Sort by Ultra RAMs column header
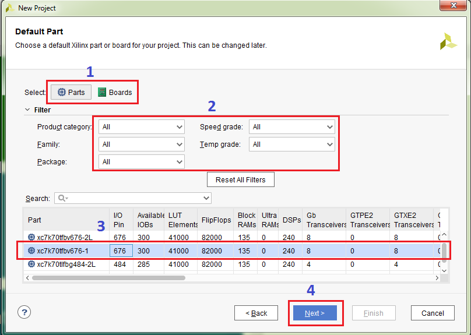The height and width of the screenshot is (335, 471). point(268,220)
